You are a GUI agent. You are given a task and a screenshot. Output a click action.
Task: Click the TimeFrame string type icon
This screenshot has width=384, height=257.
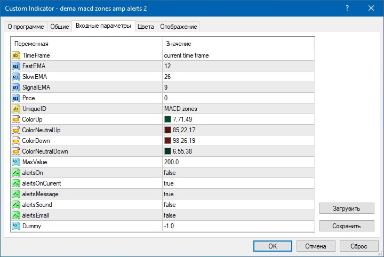(x=16, y=55)
